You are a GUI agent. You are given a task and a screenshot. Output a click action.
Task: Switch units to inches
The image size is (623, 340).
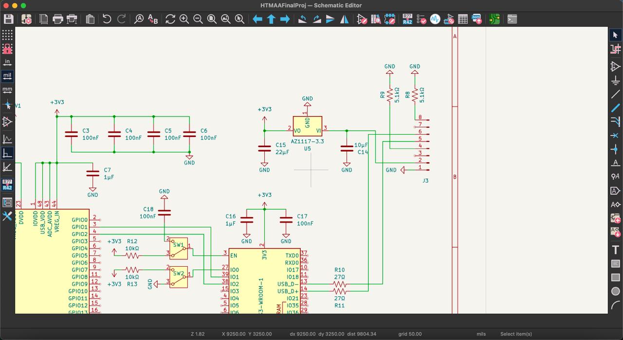(7, 62)
